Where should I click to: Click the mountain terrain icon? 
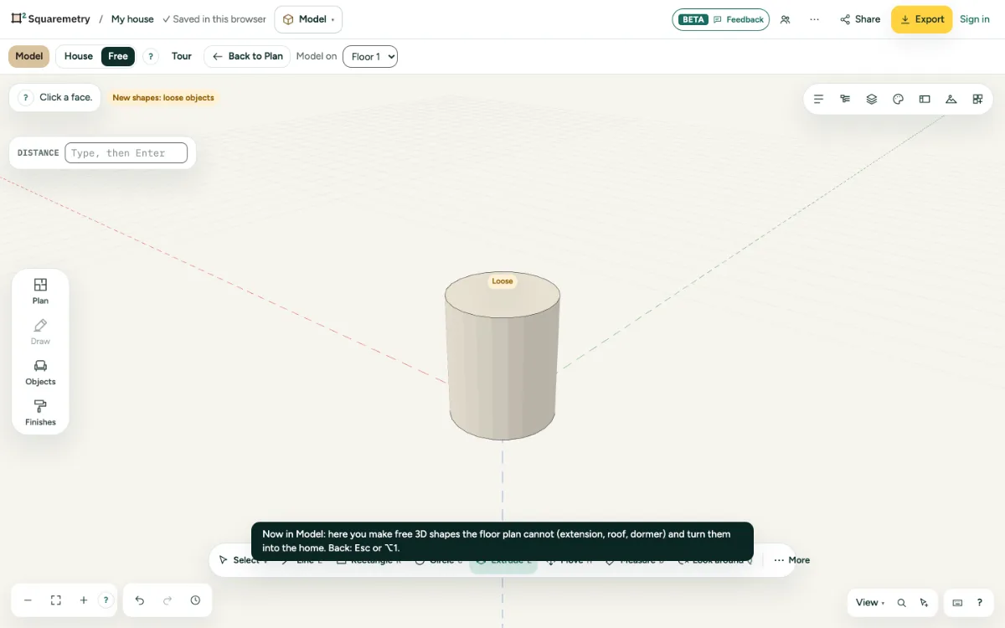coord(951,99)
